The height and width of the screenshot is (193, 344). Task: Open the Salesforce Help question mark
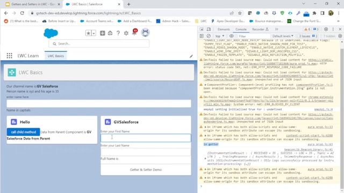[x=118, y=33]
